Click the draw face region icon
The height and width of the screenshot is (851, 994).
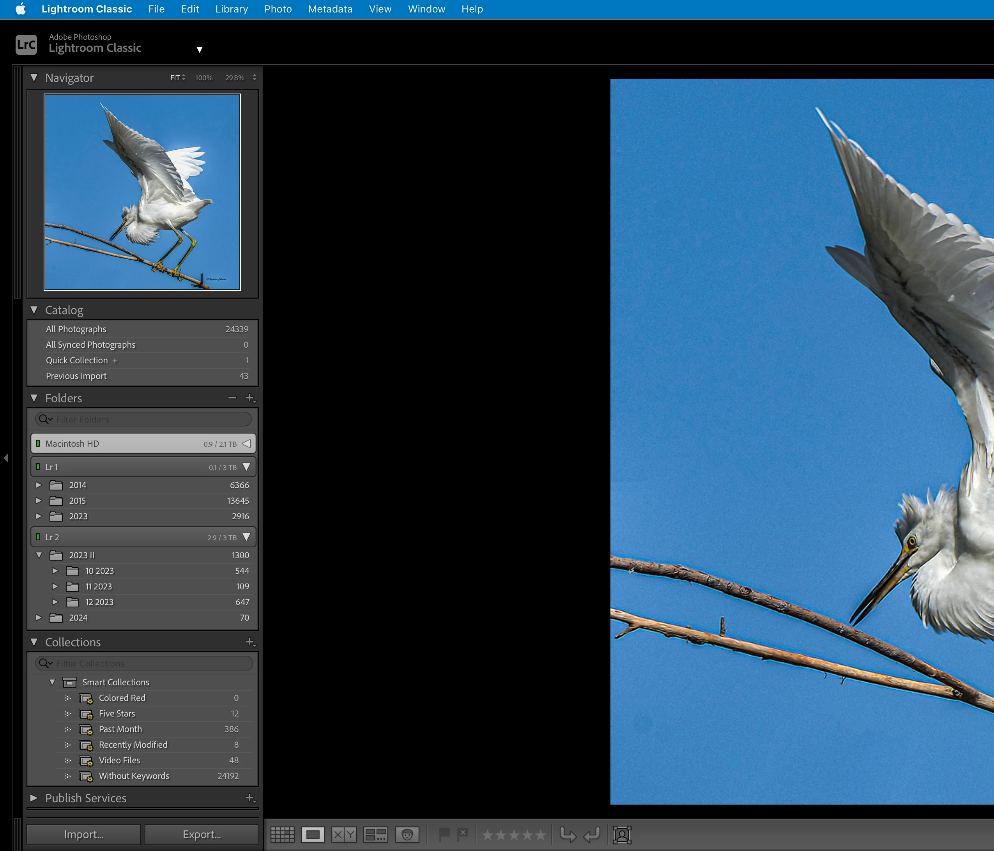(622, 835)
